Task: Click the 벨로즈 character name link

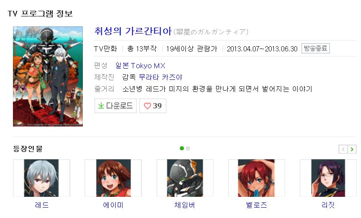Action: [x=257, y=205]
